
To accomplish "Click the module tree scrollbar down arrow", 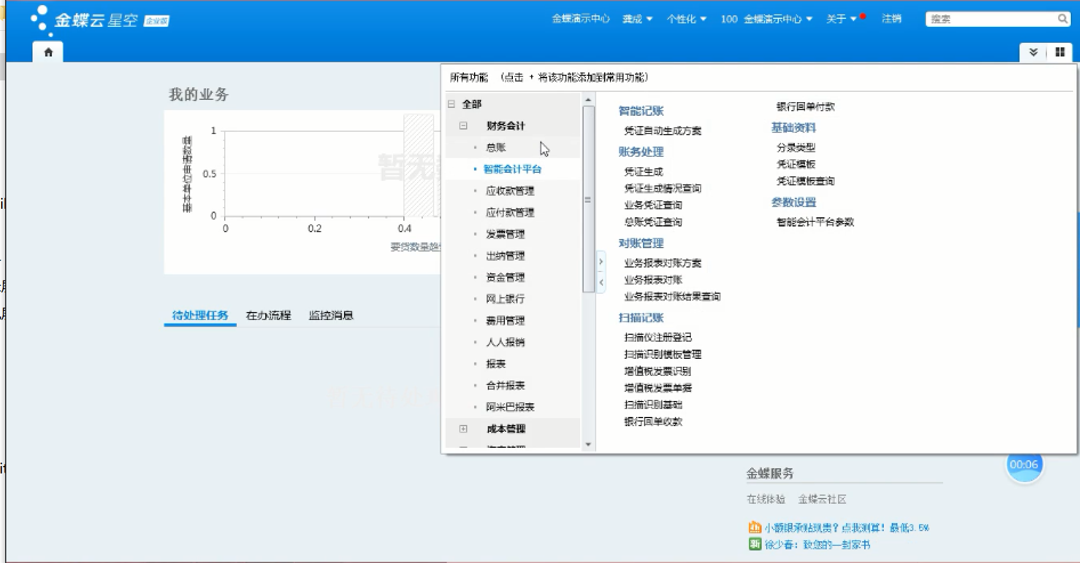I will [x=588, y=444].
